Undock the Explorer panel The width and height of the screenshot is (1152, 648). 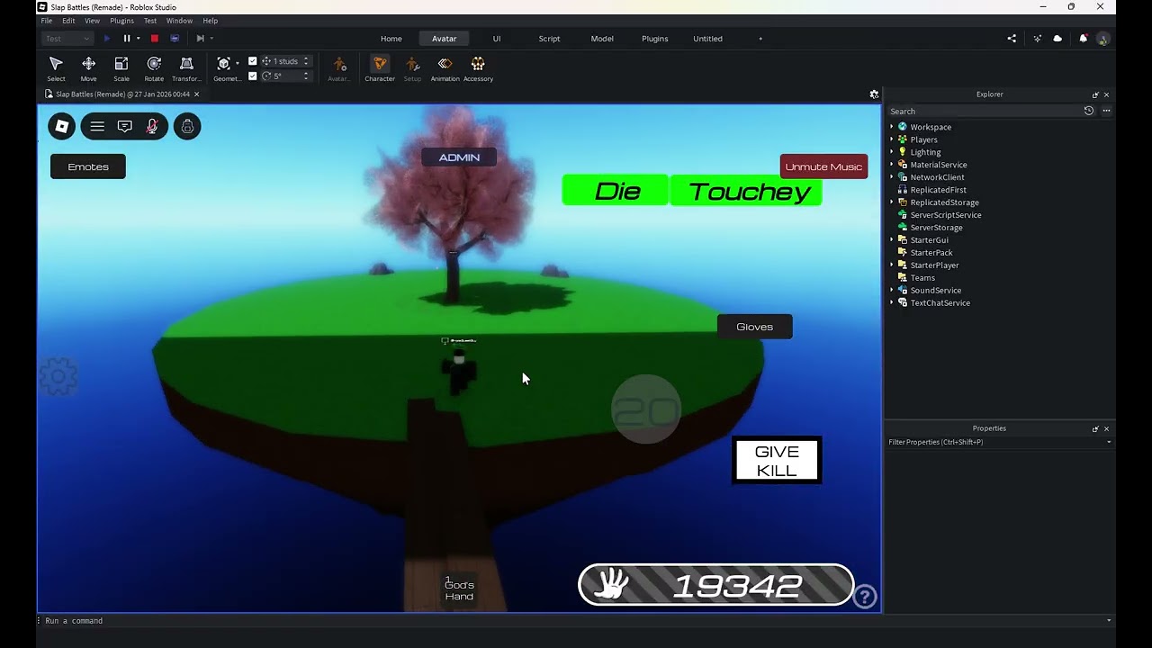coord(1095,94)
